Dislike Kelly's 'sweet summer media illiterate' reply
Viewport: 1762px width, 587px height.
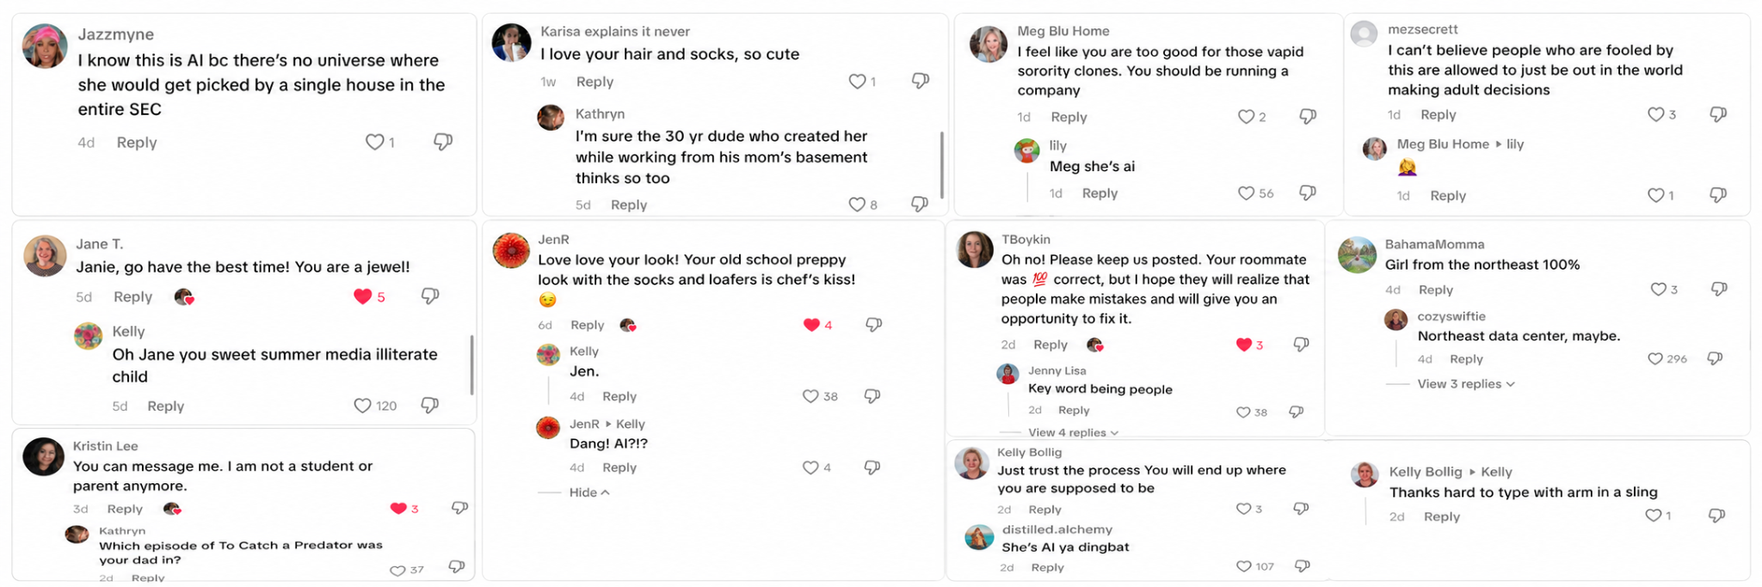pos(430,405)
